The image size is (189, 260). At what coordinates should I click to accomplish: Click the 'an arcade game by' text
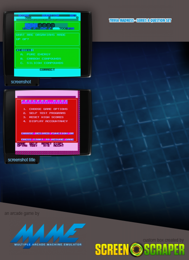click(22, 213)
